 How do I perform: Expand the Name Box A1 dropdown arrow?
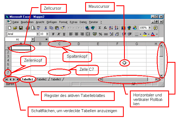click(x=33, y=40)
